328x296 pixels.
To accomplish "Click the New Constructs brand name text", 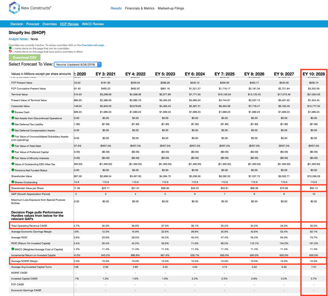I will pos(36,8).
